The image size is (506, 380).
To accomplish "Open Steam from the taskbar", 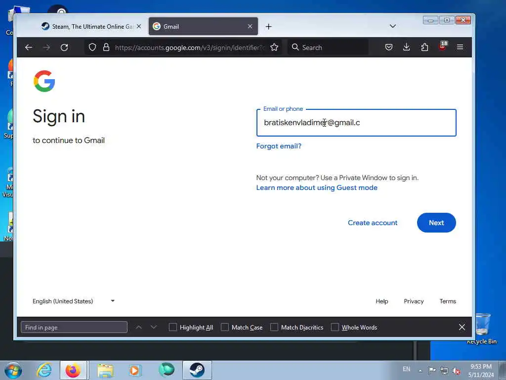I will [x=197, y=370].
